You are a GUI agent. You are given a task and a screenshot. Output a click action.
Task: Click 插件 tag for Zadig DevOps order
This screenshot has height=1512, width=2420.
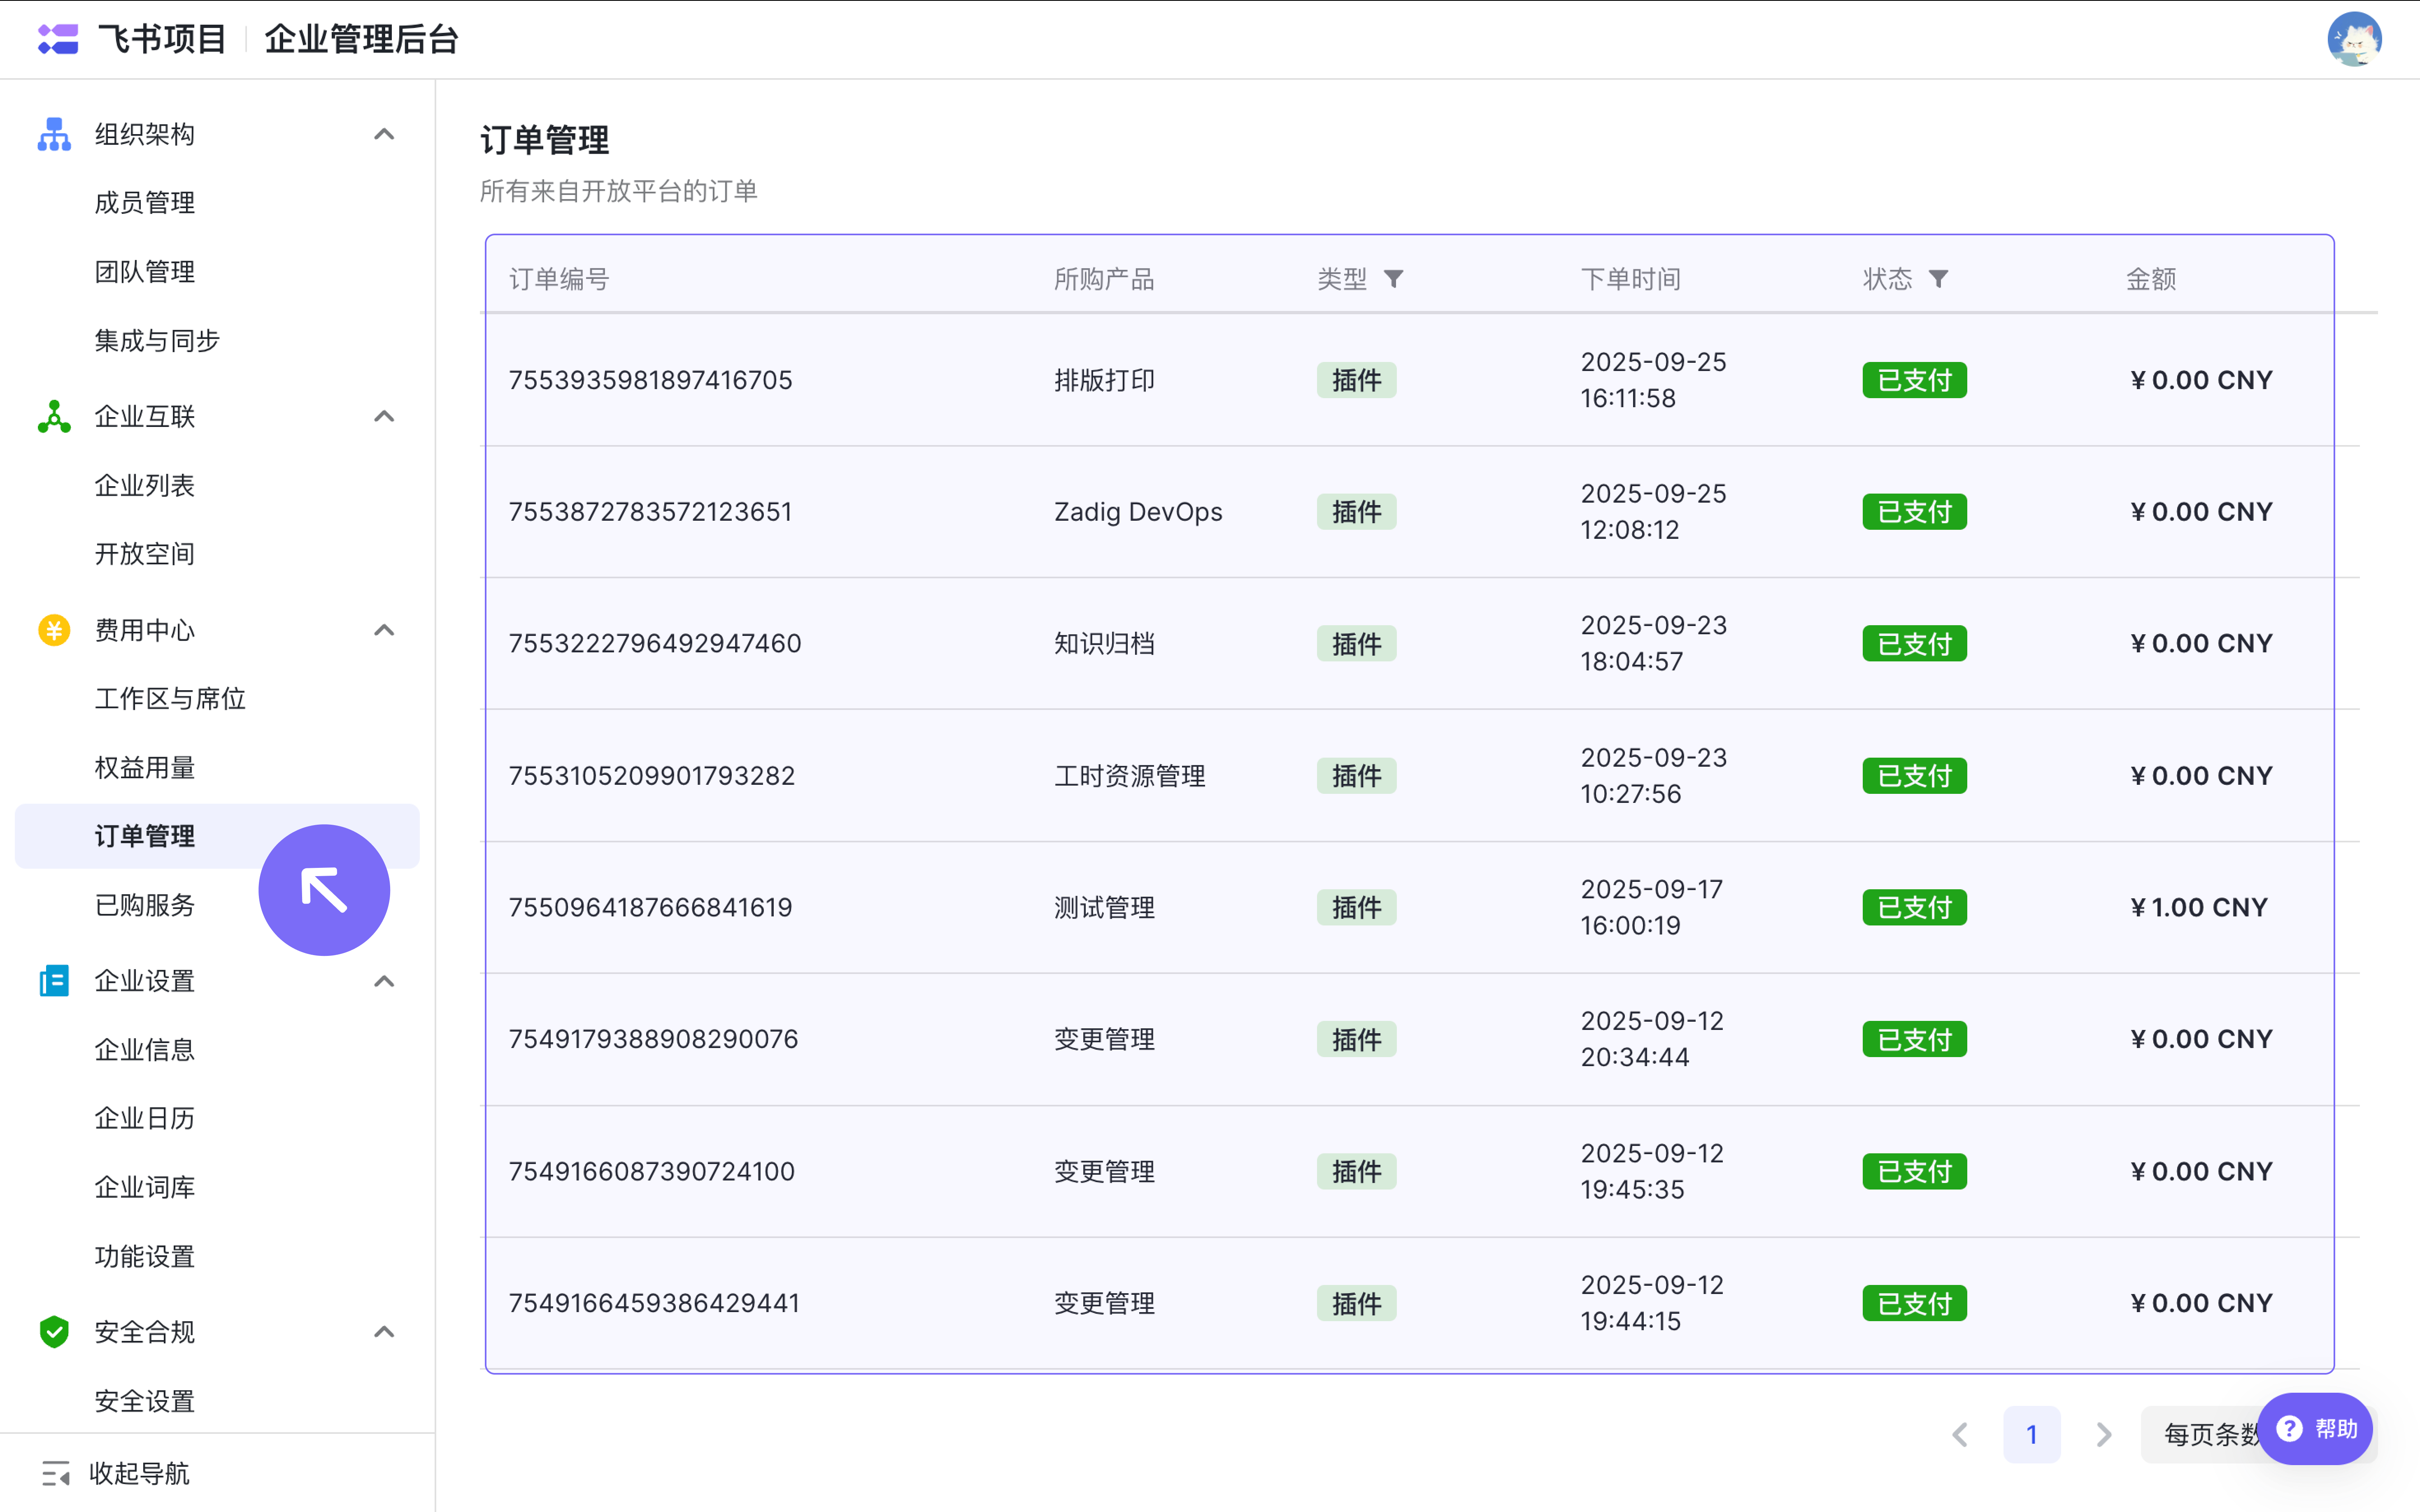coord(1356,512)
